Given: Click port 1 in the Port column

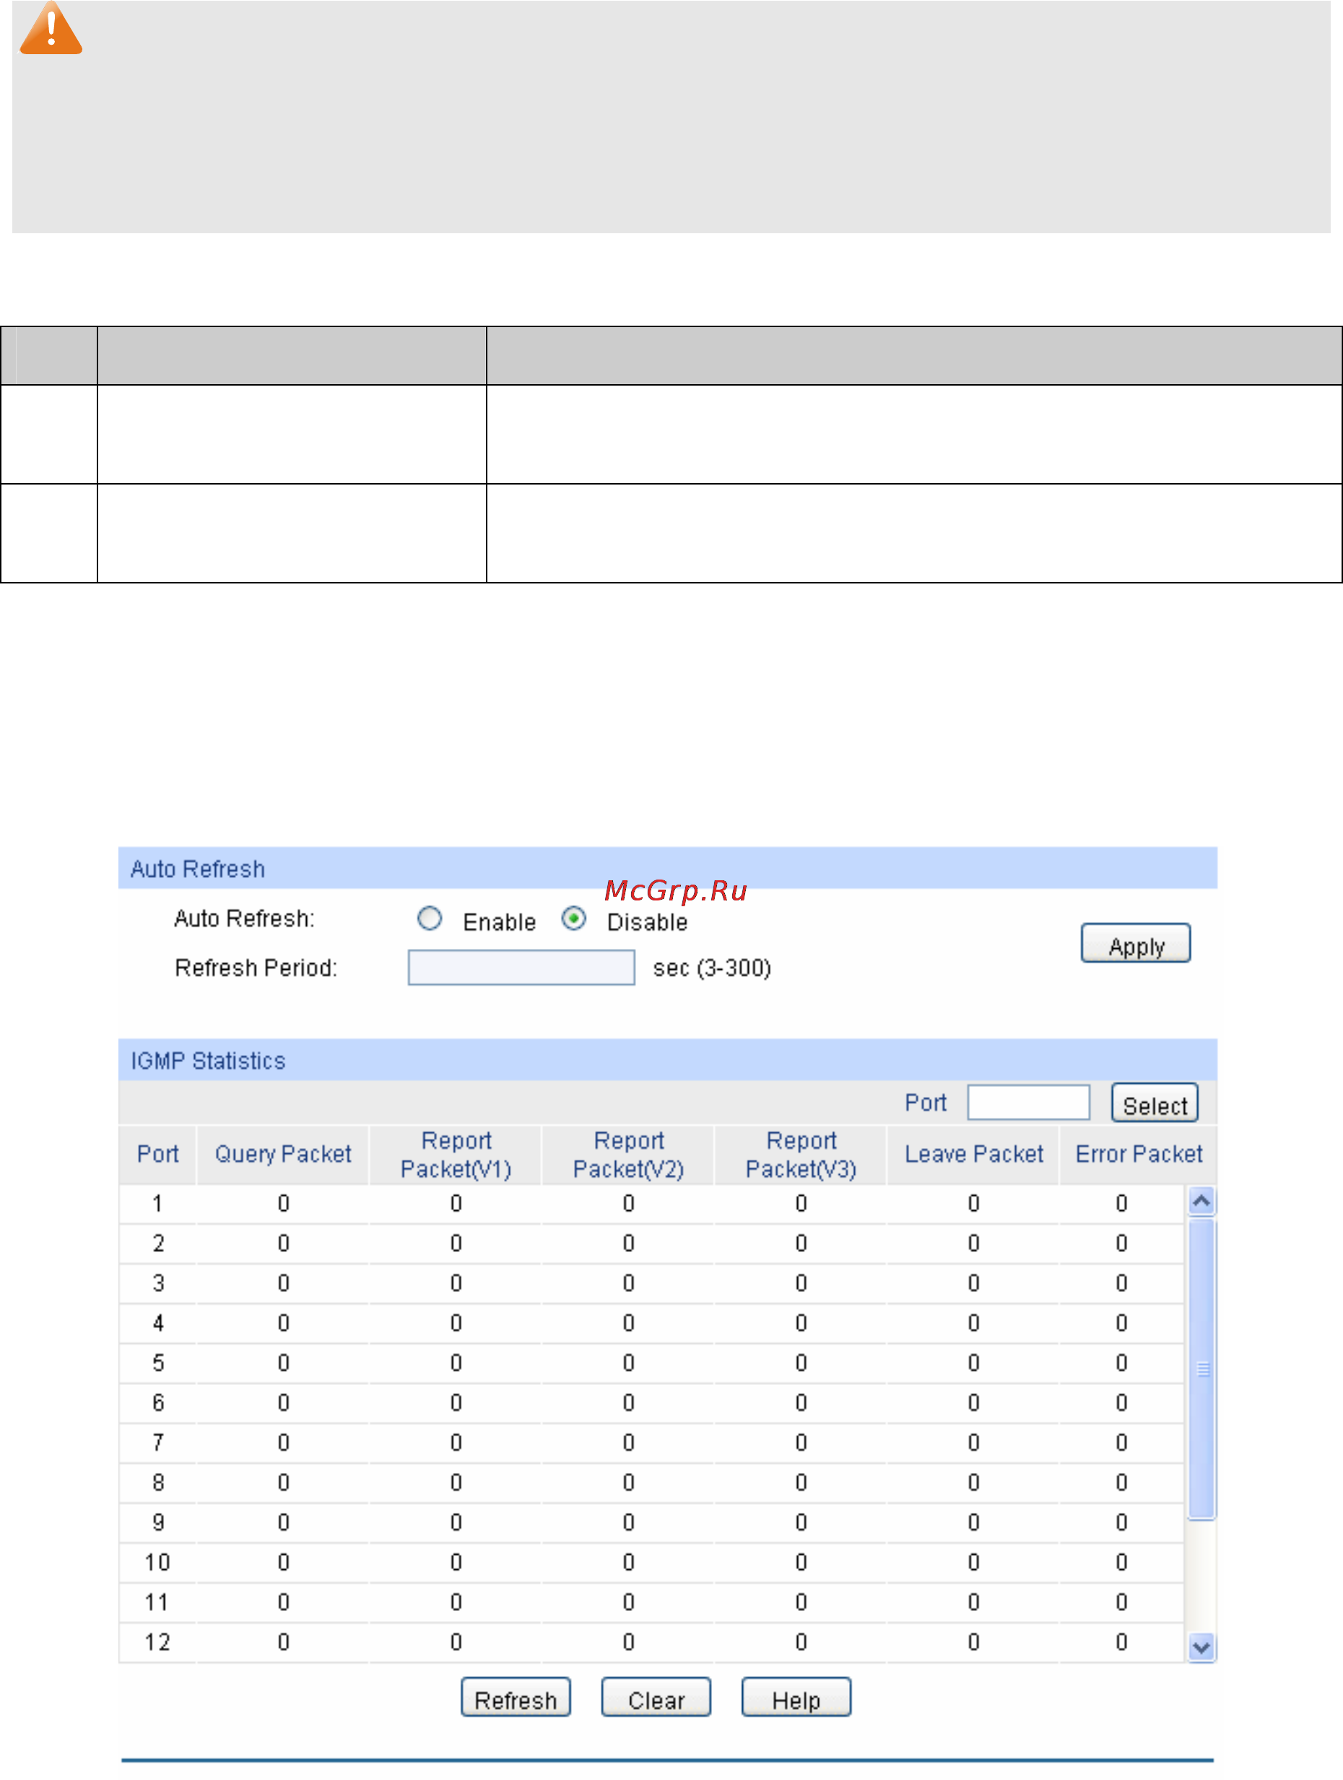Looking at the screenshot, I should (157, 1204).
